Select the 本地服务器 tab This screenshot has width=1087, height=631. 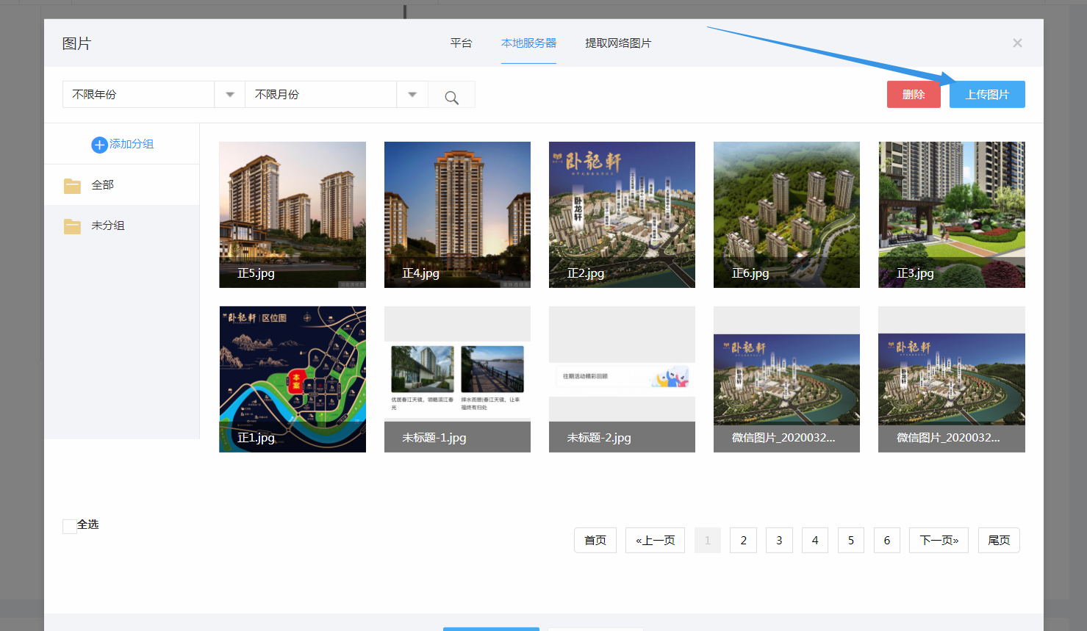528,43
